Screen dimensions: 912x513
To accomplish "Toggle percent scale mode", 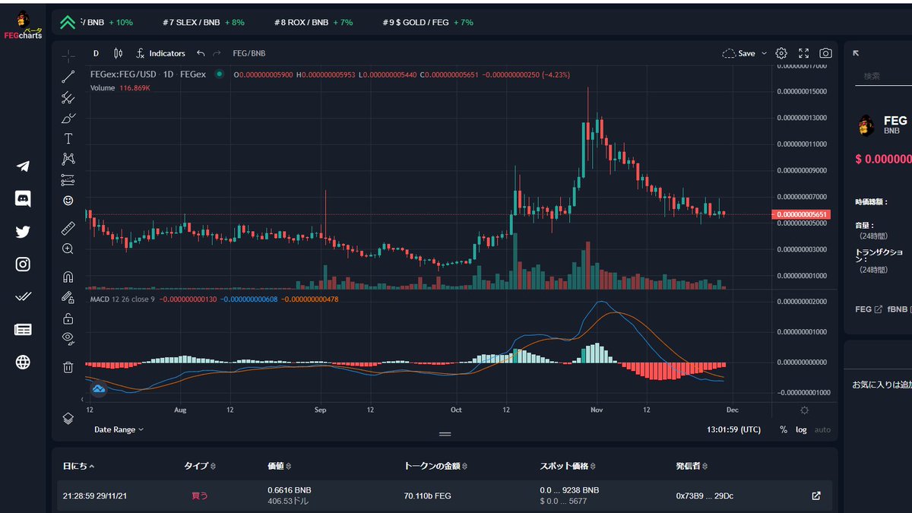I will pos(784,429).
